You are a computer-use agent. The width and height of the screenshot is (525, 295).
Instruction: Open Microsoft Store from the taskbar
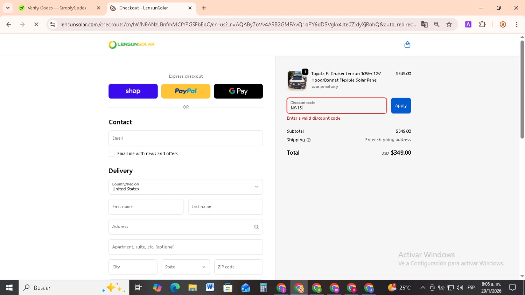point(228,288)
